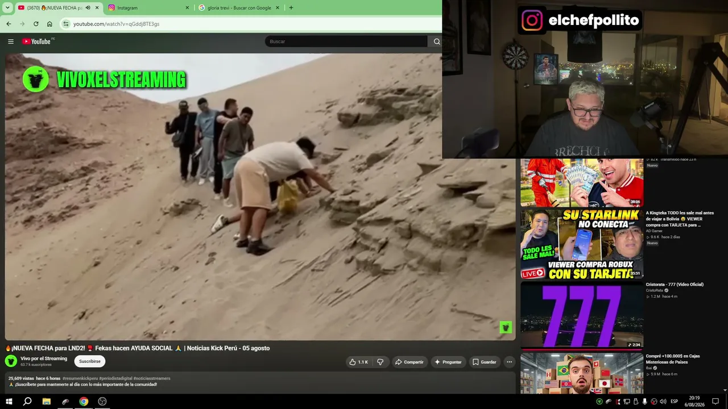Open 'Compré +100.000$ en Cajas Misteriosas' title
The height and width of the screenshot is (409, 728).
(x=673, y=359)
